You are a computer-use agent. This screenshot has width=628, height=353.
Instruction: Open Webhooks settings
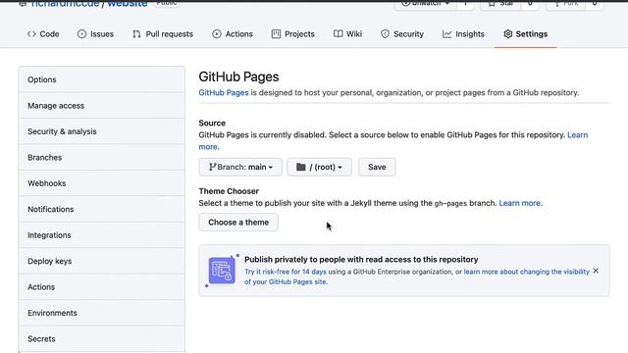[x=102, y=183]
